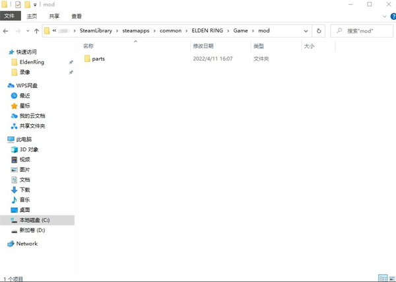Open WPS网盘 in navigation pane
The width and height of the screenshot is (396, 282).
tap(27, 86)
